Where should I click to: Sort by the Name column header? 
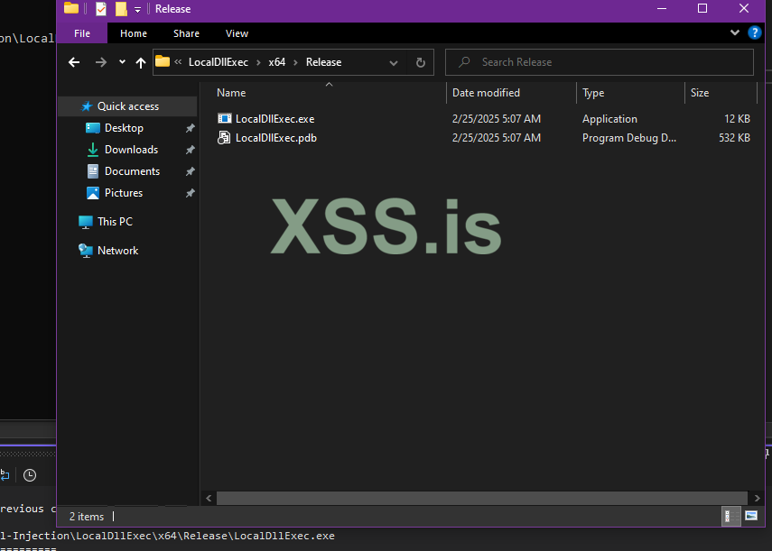pos(231,93)
